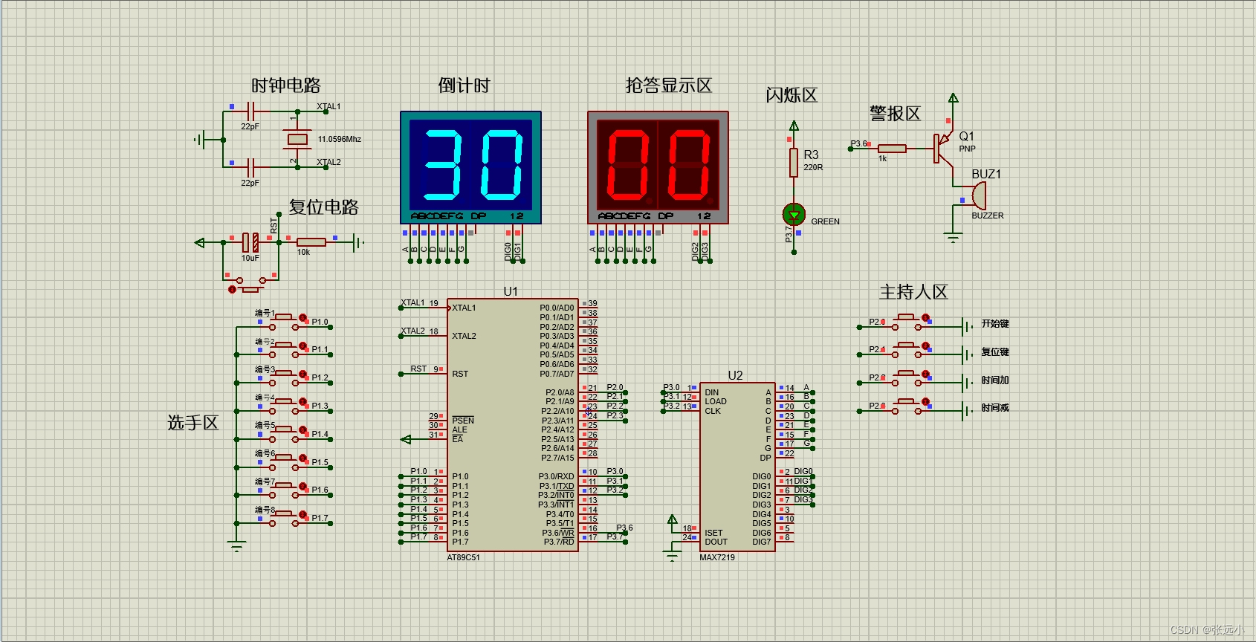The image size is (1256, 642).
Task: Click the 10uF capacitor in reset circuit
Action: click(250, 242)
